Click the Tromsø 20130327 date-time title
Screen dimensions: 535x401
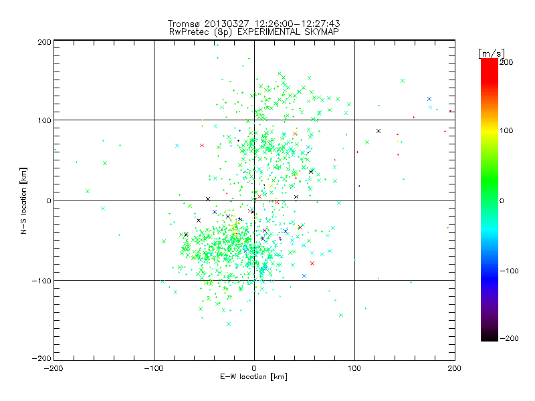[253, 23]
